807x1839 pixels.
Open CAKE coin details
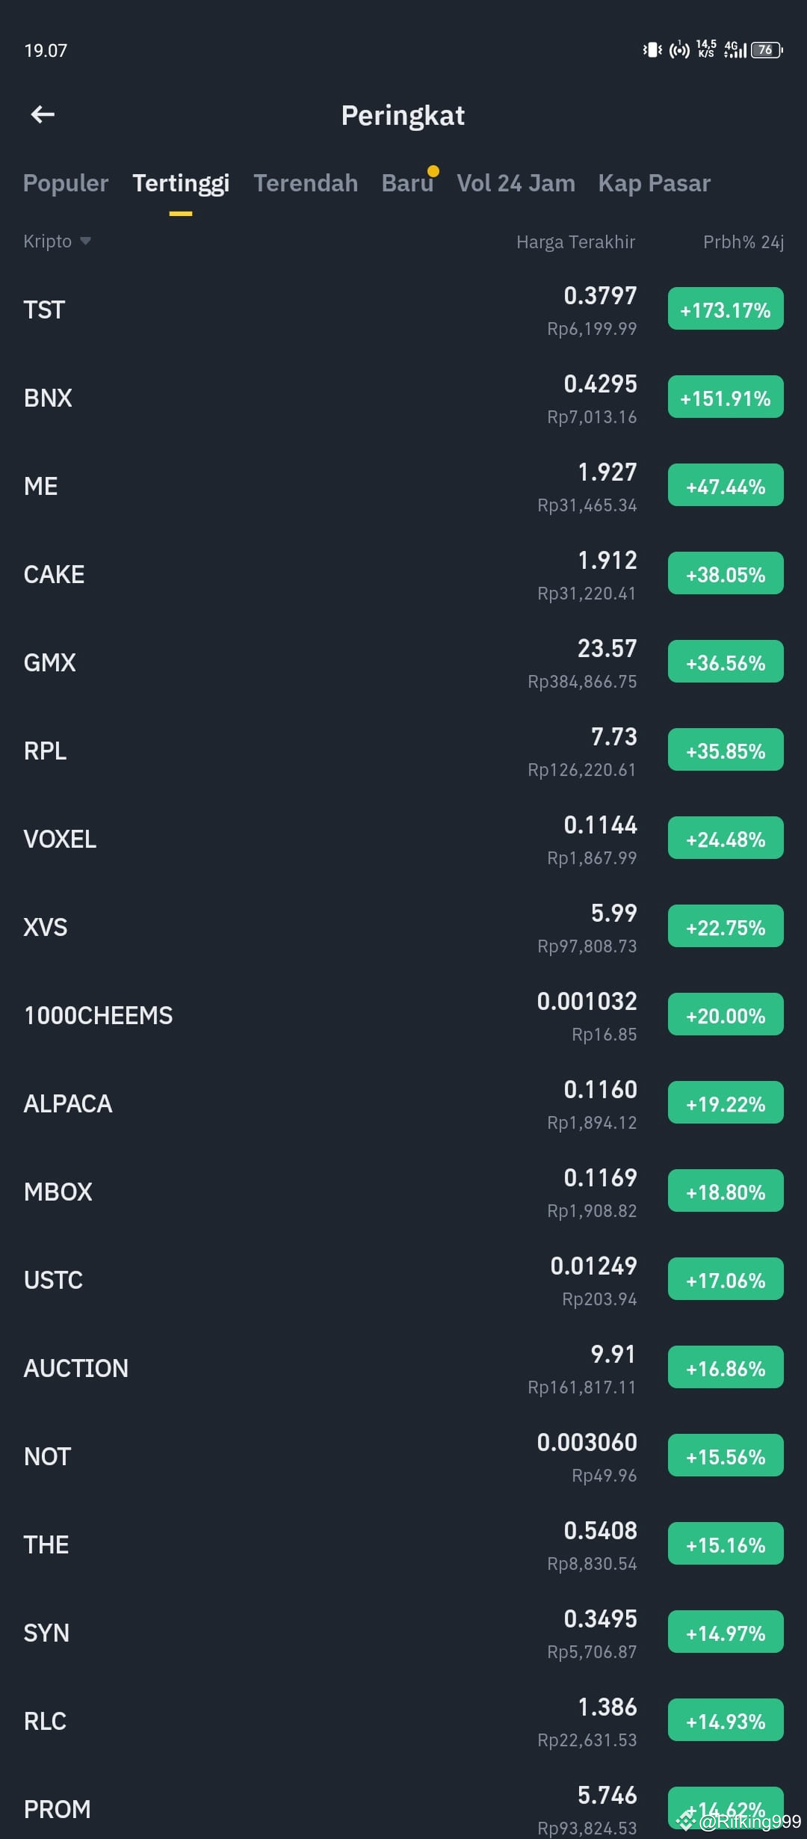pyautogui.click(x=299, y=574)
